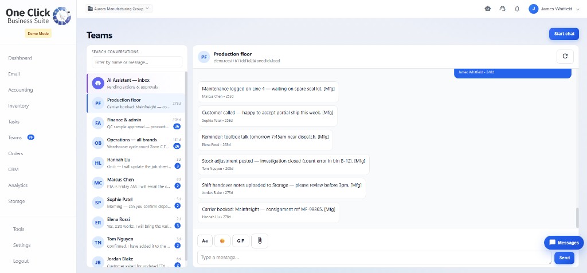The image size is (587, 273).
Task: Select the Production floor conversation row
Action: (x=136, y=103)
